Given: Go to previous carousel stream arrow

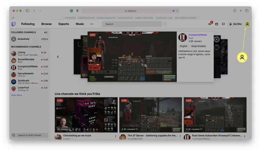Looking at the screenshot, I should [x=58, y=57].
